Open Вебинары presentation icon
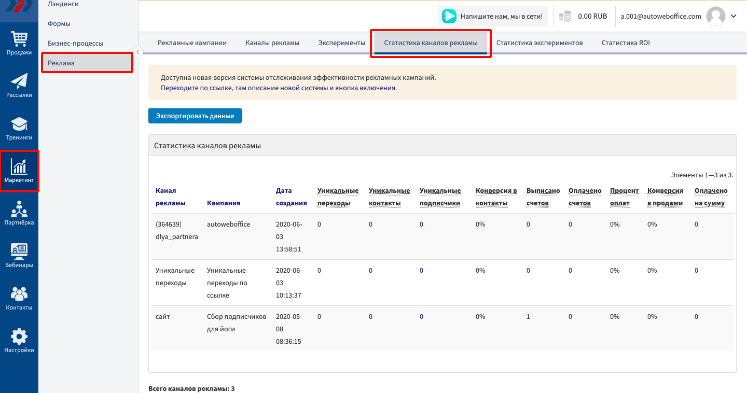Screen dimensions: 747x393 (19, 251)
